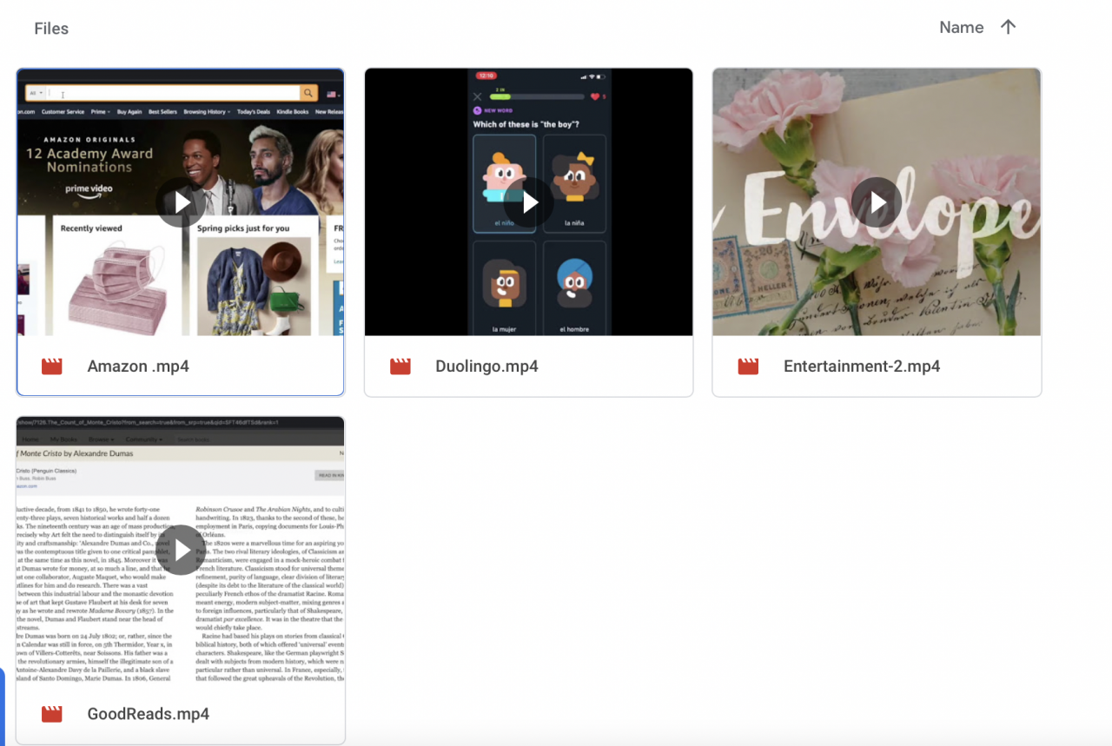Click the red video icon beside Duolingo.mp4
The height and width of the screenshot is (746, 1112).
click(x=400, y=366)
